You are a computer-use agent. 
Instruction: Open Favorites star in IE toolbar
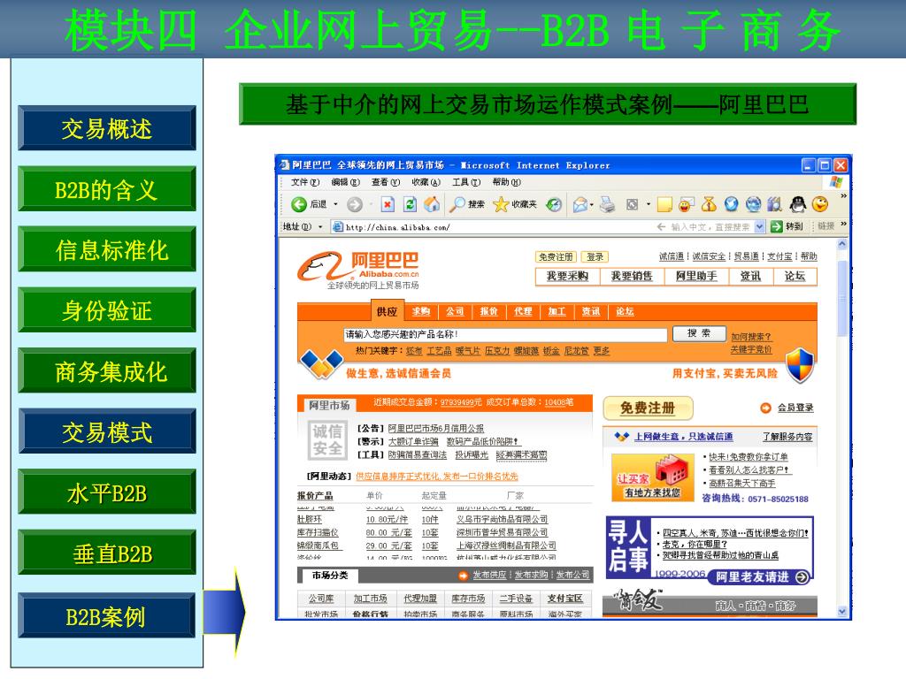tap(501, 204)
